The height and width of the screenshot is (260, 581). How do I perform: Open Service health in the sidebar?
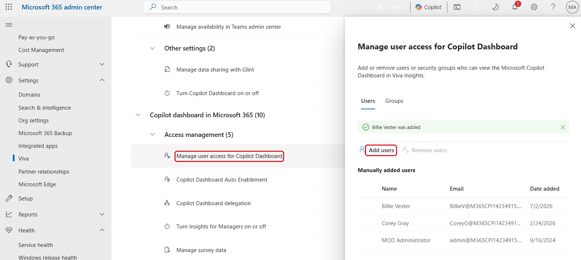(36, 245)
